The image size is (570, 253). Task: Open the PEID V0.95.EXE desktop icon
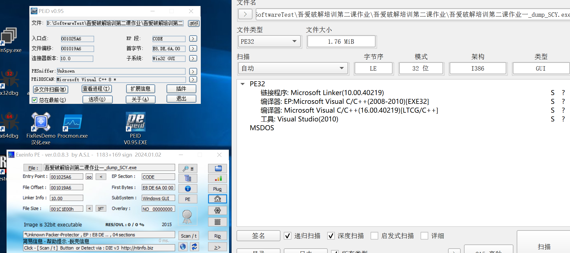pos(135,128)
